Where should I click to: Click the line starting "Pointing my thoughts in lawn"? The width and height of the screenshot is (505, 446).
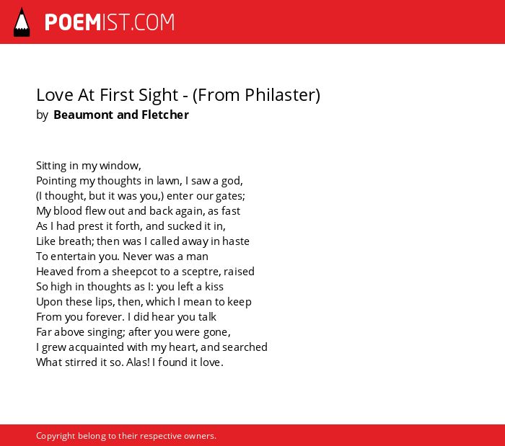pyautogui.click(x=139, y=181)
